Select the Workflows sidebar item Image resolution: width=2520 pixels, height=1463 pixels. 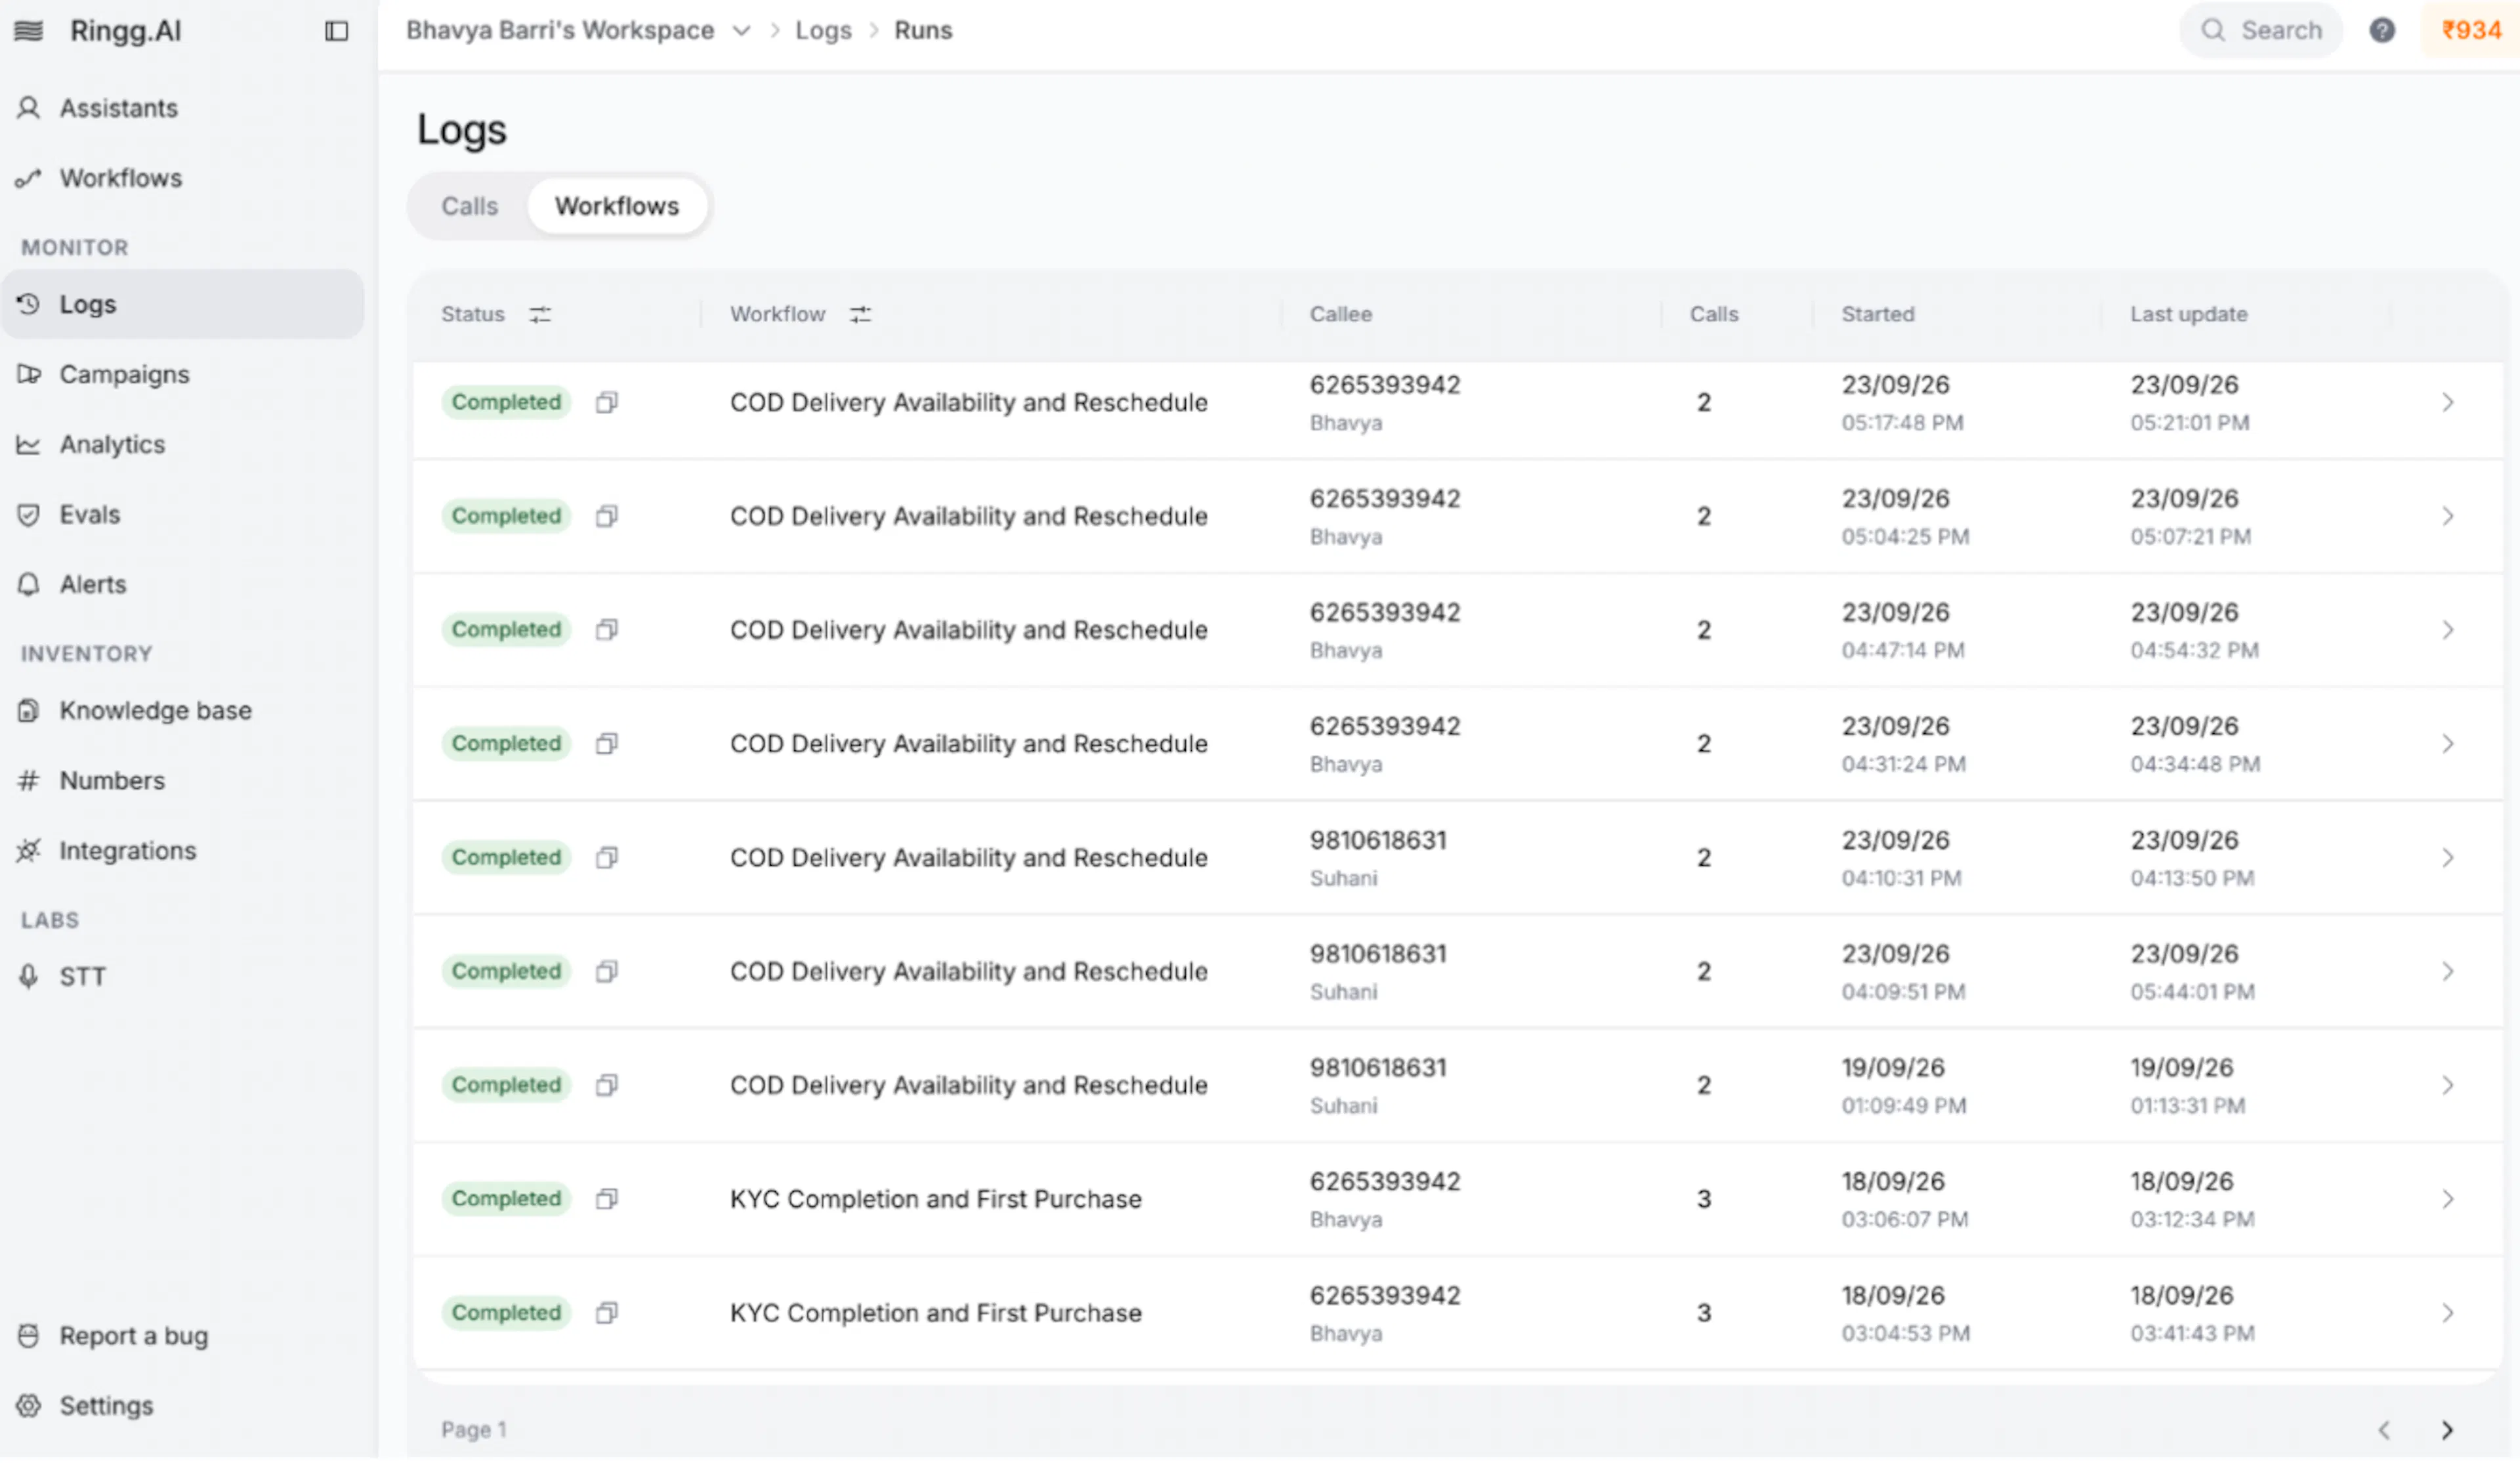182,178
